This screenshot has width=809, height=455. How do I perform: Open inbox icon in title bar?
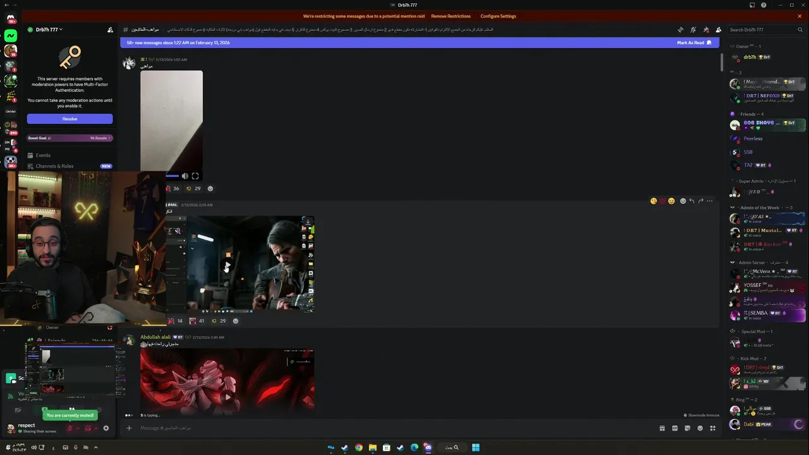[752, 5]
